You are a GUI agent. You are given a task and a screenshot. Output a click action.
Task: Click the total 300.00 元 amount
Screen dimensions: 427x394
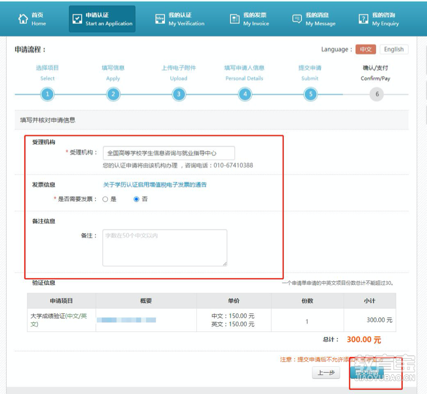(364, 340)
